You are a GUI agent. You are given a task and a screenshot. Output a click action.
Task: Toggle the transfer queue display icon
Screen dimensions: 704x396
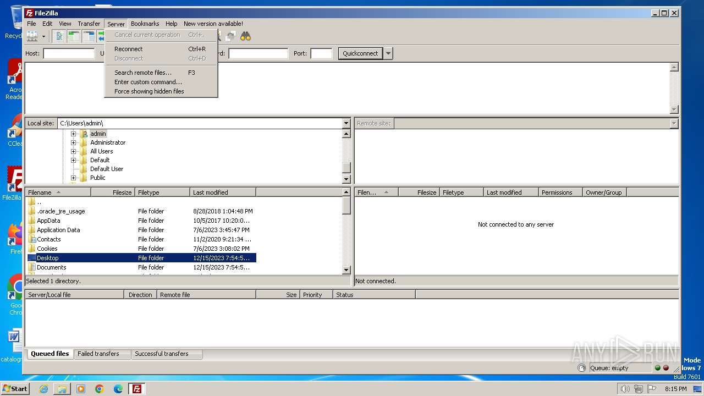pos(101,36)
